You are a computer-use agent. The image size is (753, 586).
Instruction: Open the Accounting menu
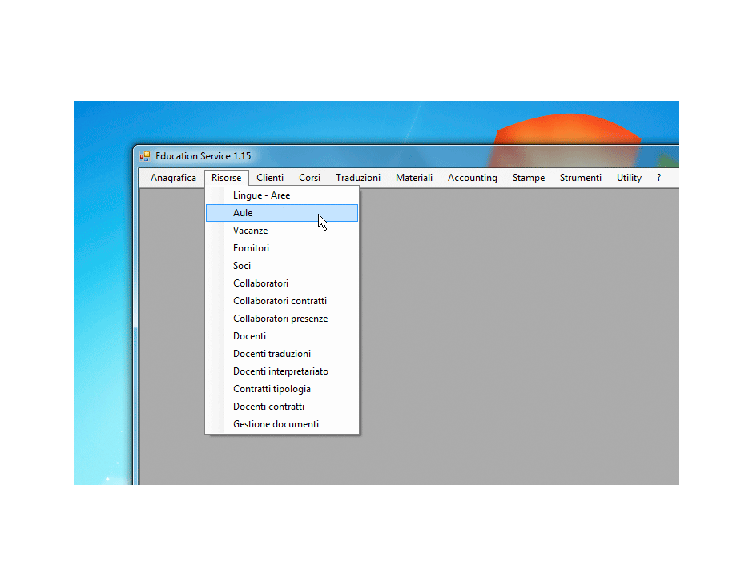[473, 178]
